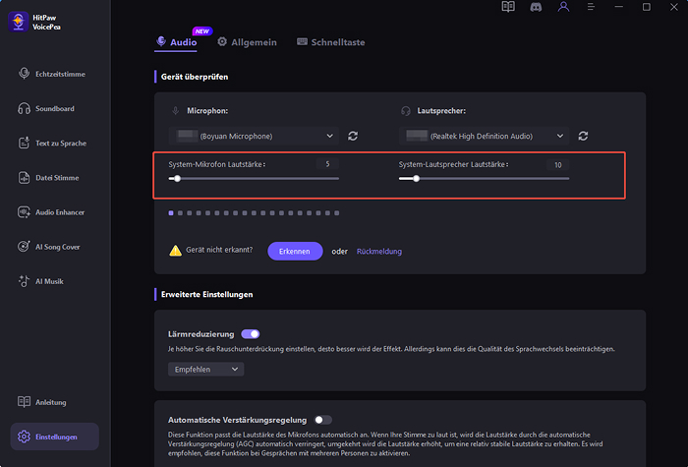Click the Erkennen button
688x467 pixels.
click(295, 251)
